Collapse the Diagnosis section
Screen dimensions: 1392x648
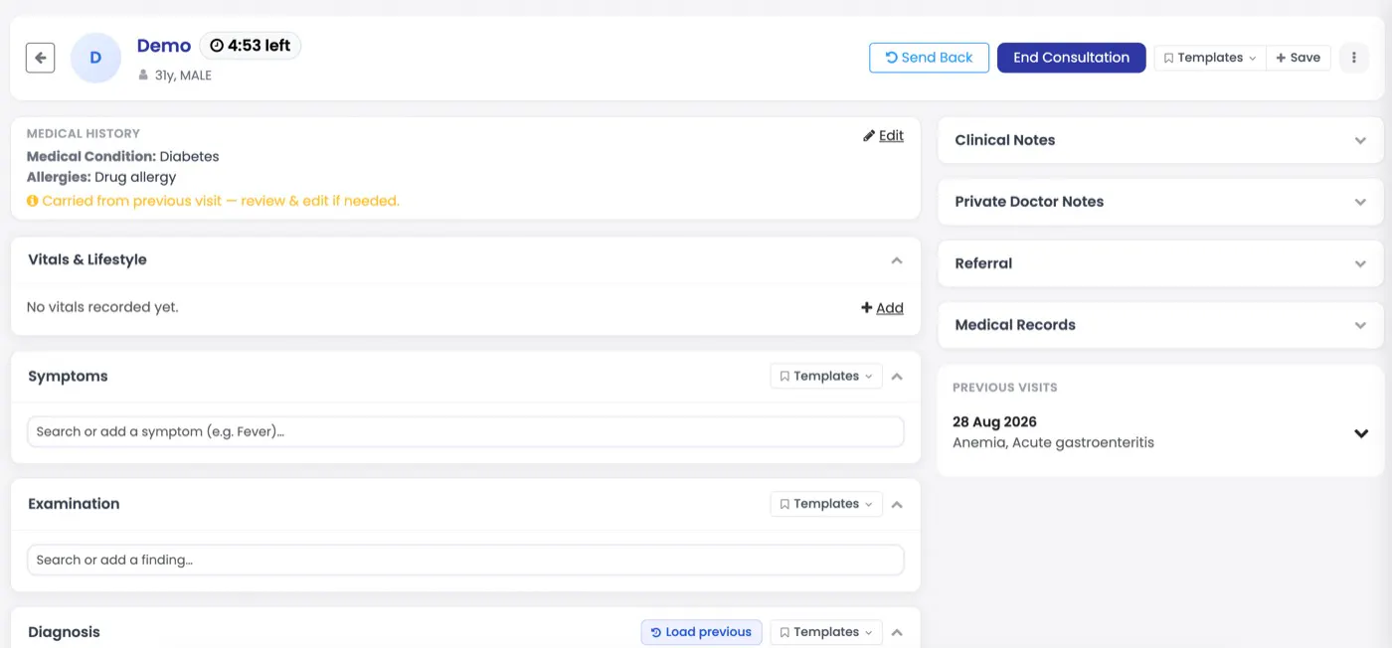click(x=897, y=632)
